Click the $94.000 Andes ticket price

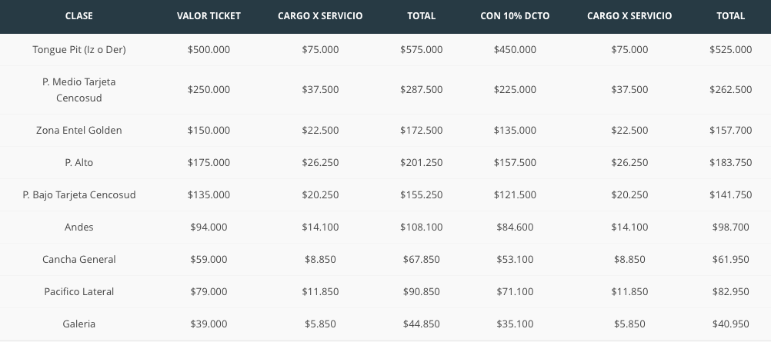pyautogui.click(x=209, y=227)
